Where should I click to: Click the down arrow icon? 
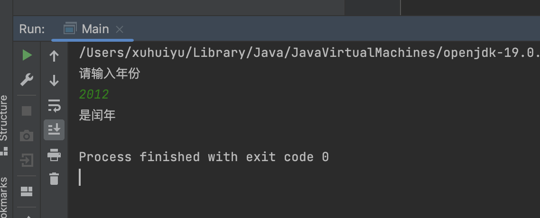point(54,81)
